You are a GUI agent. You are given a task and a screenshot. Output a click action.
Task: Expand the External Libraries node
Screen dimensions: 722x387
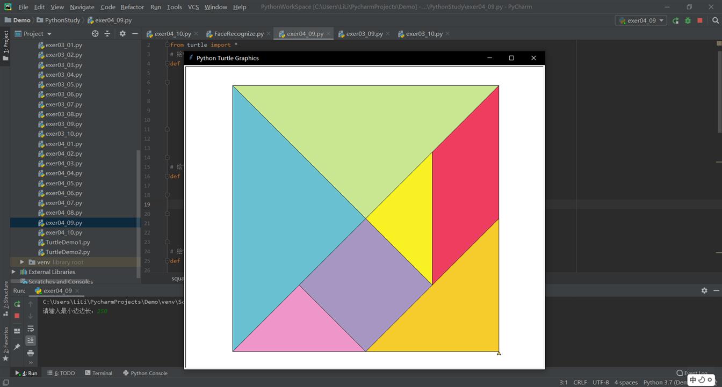[13, 272]
